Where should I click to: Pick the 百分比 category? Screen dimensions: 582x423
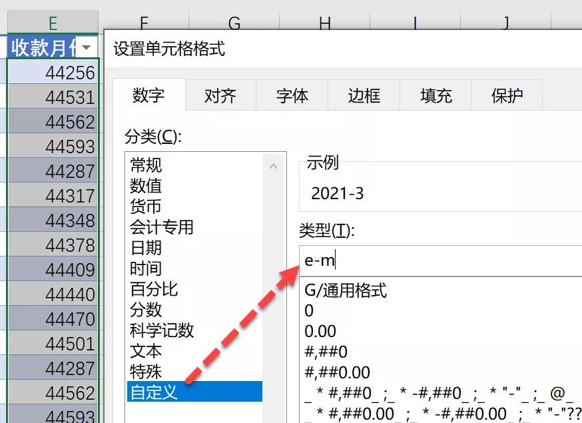(154, 289)
